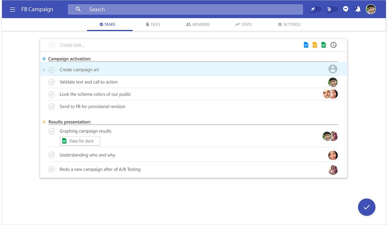This screenshot has height=225, width=388.
Task: Open the Validate text and call to action task
Action: (89, 82)
